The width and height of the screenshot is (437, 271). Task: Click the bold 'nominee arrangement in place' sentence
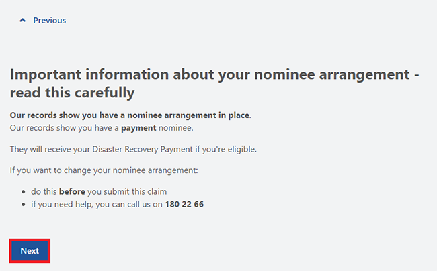tap(129, 115)
